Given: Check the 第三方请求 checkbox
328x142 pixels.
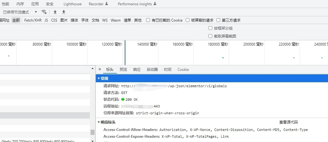Looking at the screenshot, I should point(218,20).
